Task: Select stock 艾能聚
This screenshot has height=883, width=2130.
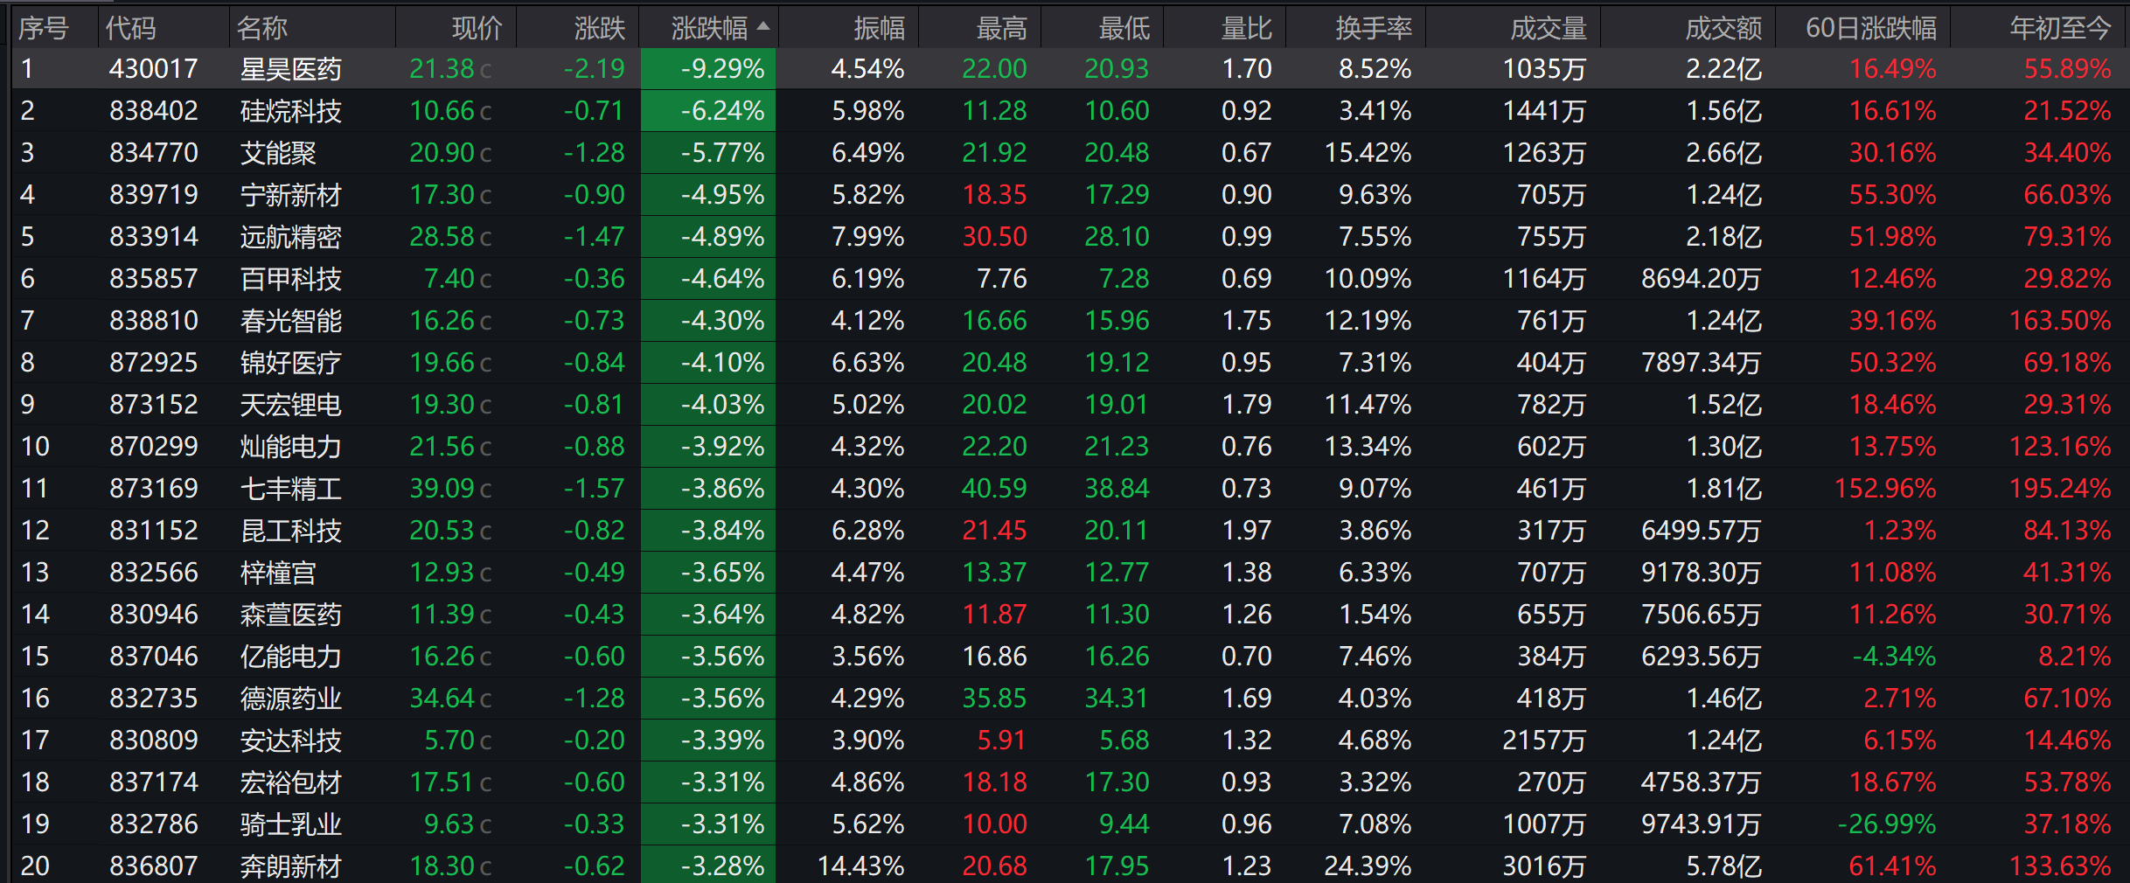Action: click(x=278, y=153)
